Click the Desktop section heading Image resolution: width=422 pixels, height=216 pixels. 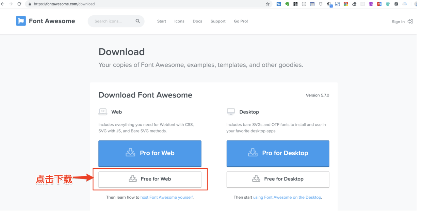(x=249, y=112)
